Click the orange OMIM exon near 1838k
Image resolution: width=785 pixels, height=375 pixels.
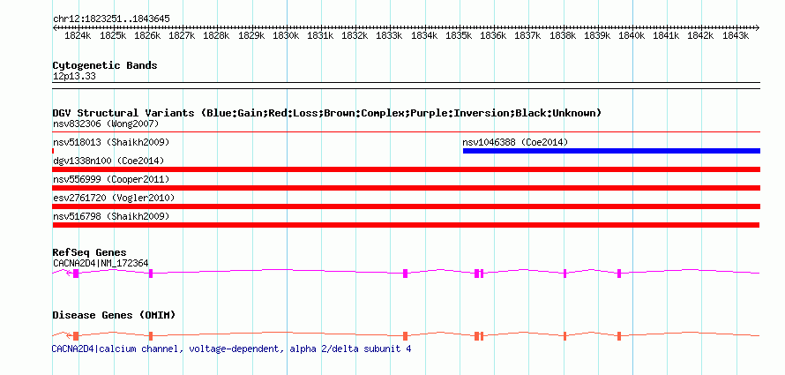tap(564, 336)
